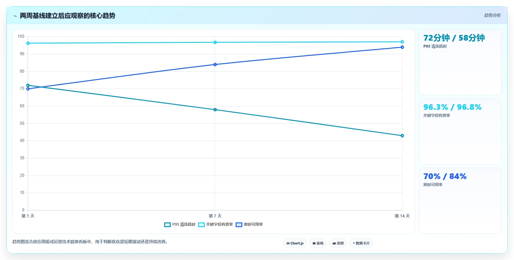The height and width of the screenshot is (260, 514).
Task: Click the 第 7 天 axis label
Action: click(x=215, y=216)
